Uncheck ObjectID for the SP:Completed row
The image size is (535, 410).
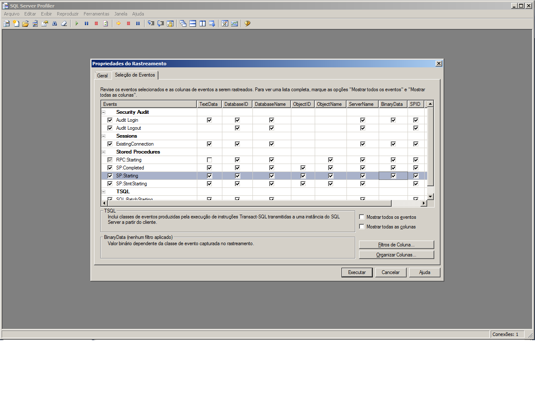click(303, 168)
